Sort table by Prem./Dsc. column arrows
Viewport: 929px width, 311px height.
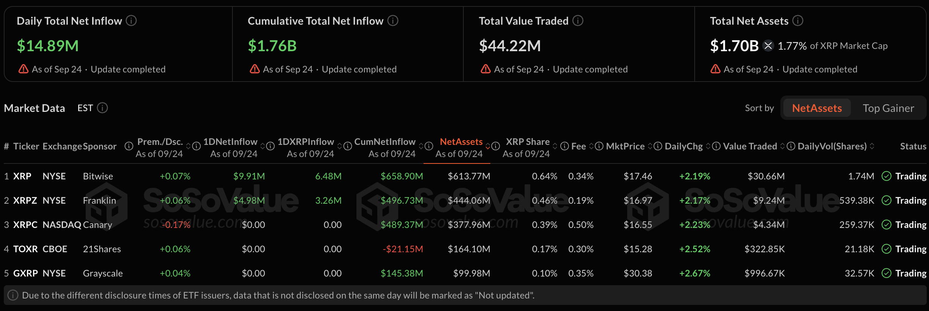pyautogui.click(x=188, y=146)
